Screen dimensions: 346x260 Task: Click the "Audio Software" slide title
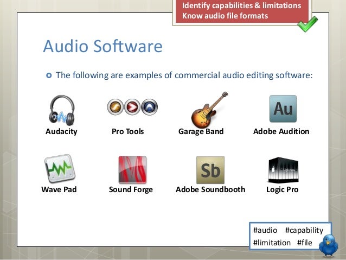pyautogui.click(x=103, y=46)
